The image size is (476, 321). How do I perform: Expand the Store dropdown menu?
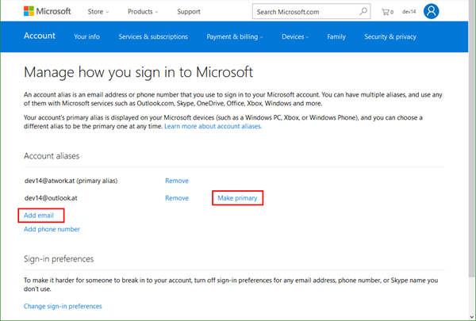98,12
